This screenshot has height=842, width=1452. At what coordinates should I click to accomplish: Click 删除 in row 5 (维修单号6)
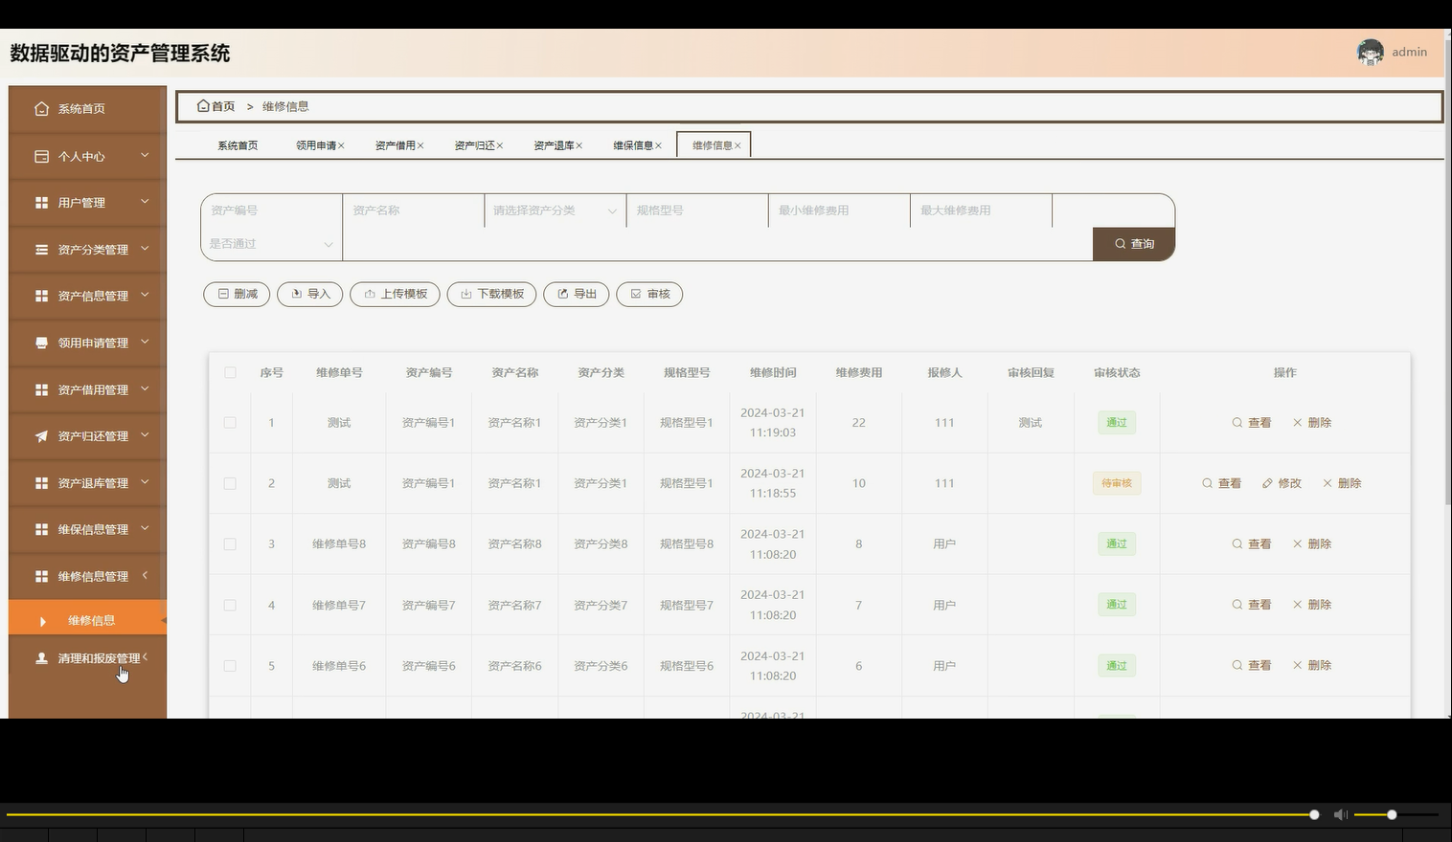click(1312, 666)
